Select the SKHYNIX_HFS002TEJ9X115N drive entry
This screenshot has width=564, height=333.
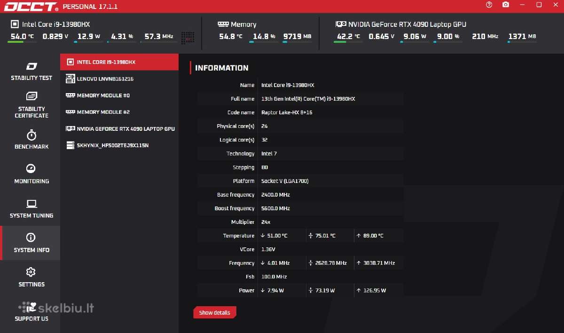119,145
